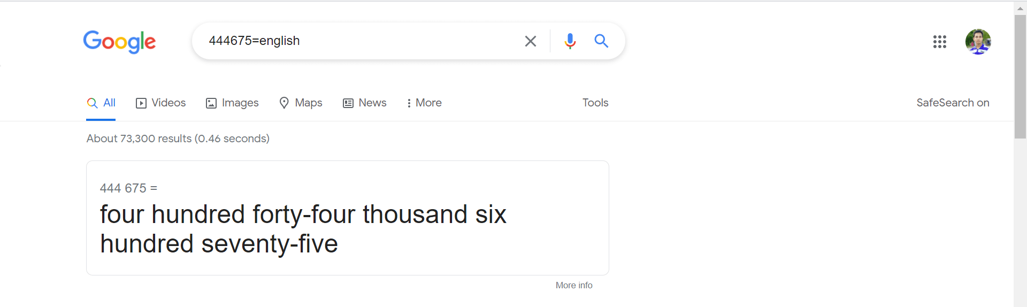Viewport: 1027px width, 307px height.
Task: Open the account profile picture
Action: click(978, 42)
